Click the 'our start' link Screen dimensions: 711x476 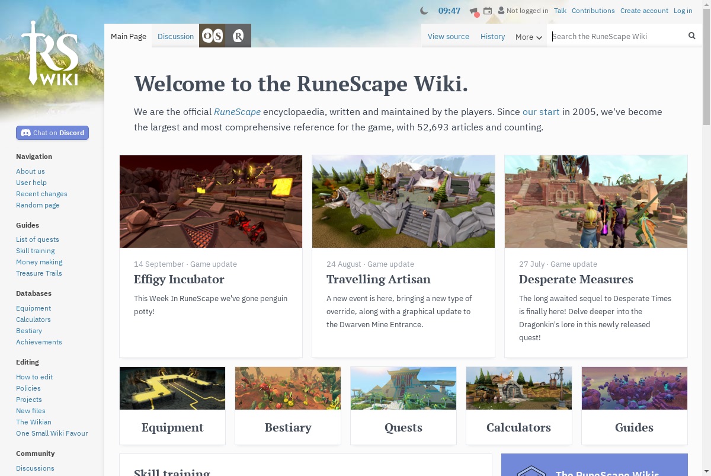tap(541, 111)
